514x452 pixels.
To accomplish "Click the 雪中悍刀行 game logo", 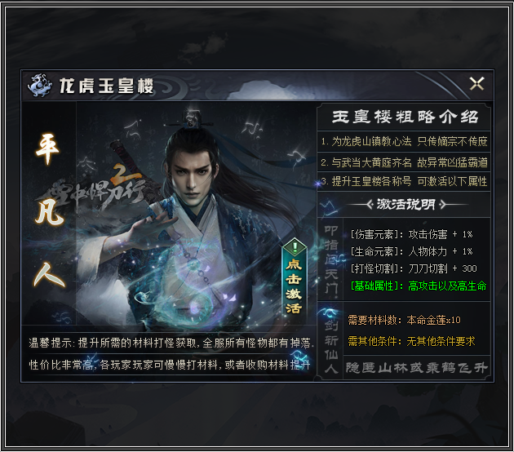I will click(95, 192).
